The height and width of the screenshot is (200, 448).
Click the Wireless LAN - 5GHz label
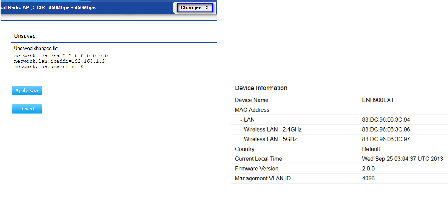269,139
